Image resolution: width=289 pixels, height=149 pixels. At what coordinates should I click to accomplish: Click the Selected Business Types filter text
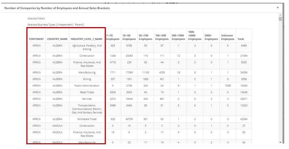[55, 25]
